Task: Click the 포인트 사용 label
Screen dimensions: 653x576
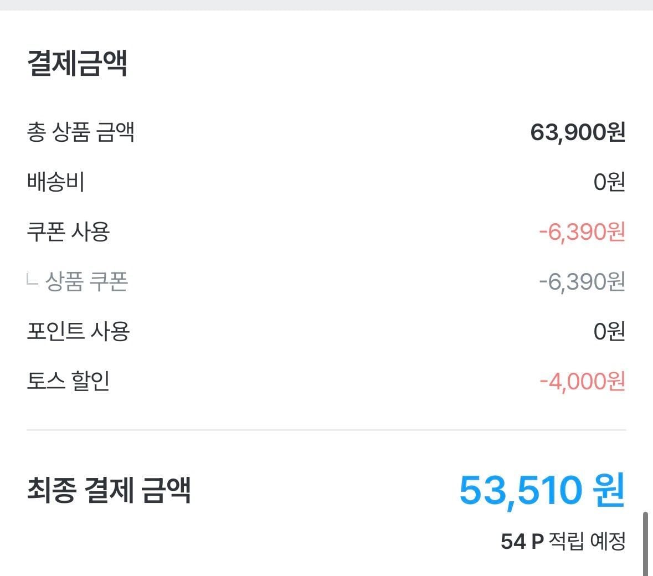Action: click(x=78, y=331)
